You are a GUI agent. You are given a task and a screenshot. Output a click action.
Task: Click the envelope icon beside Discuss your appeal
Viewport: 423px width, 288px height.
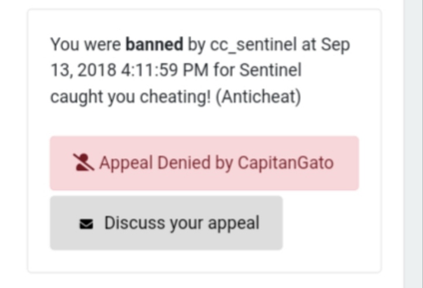pos(87,224)
